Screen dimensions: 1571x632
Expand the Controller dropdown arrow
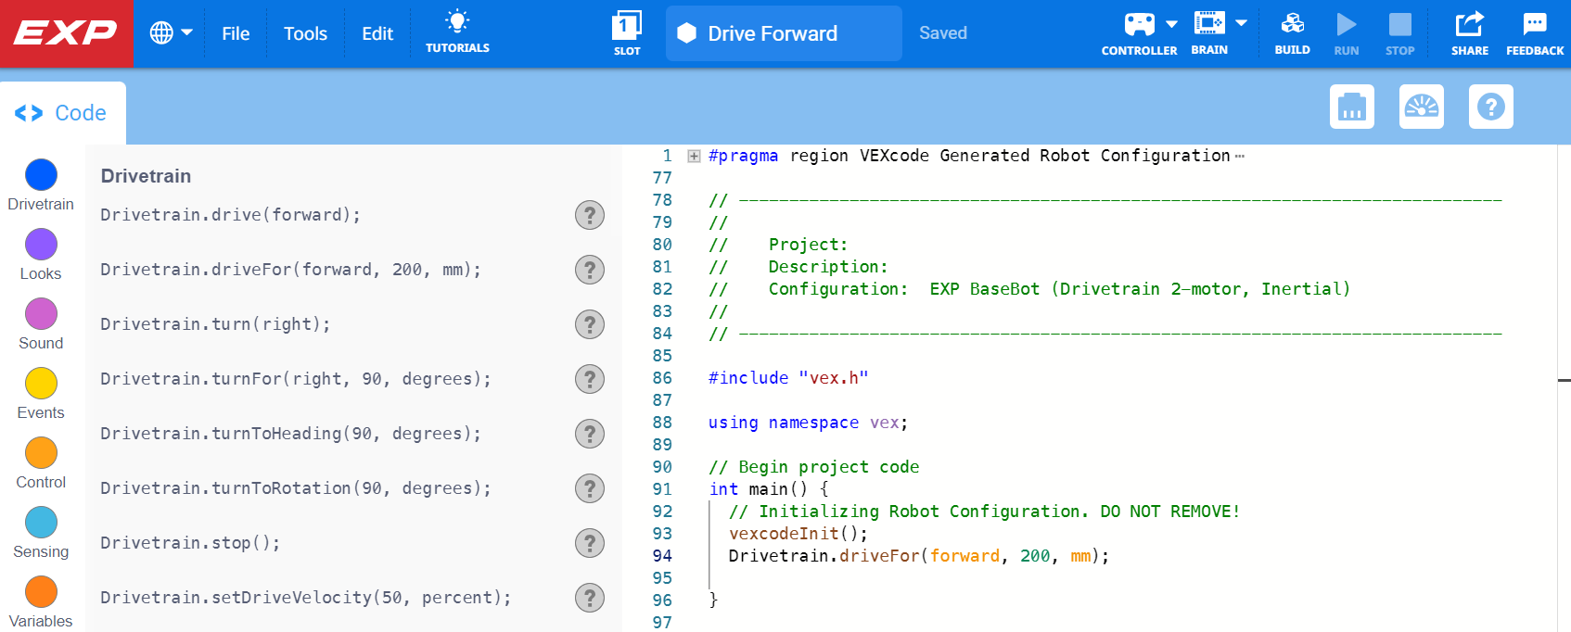coord(1171,24)
